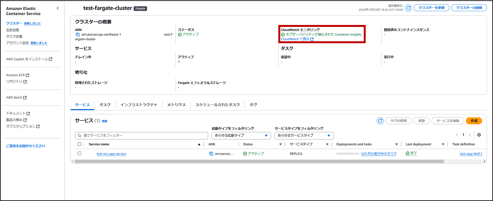Open the ドキュメント external link
The image size is (493, 201).
point(18,113)
